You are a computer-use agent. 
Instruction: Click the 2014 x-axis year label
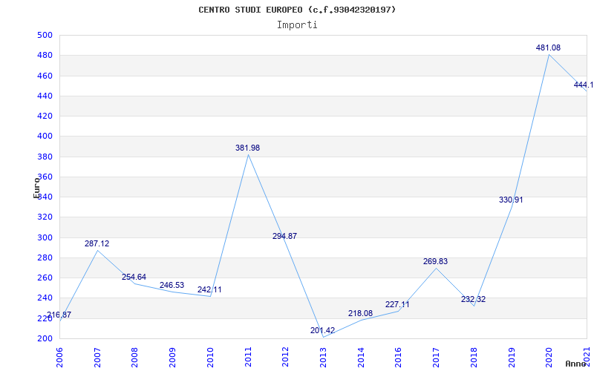point(361,357)
